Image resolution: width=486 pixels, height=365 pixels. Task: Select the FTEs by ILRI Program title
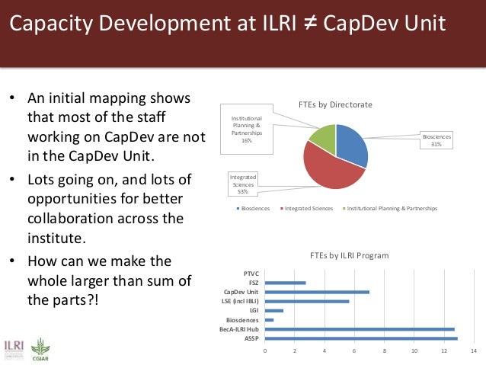pos(350,255)
